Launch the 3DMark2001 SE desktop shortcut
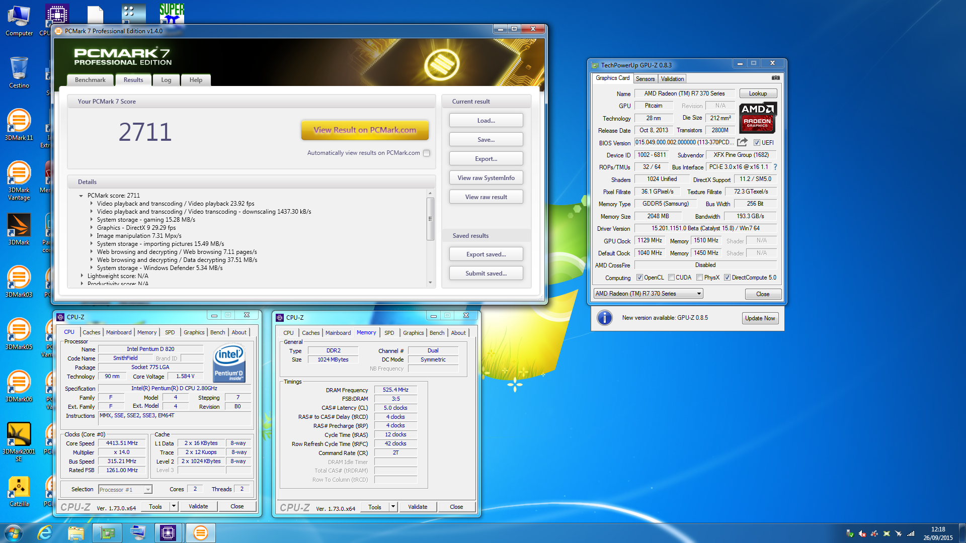 19,441
